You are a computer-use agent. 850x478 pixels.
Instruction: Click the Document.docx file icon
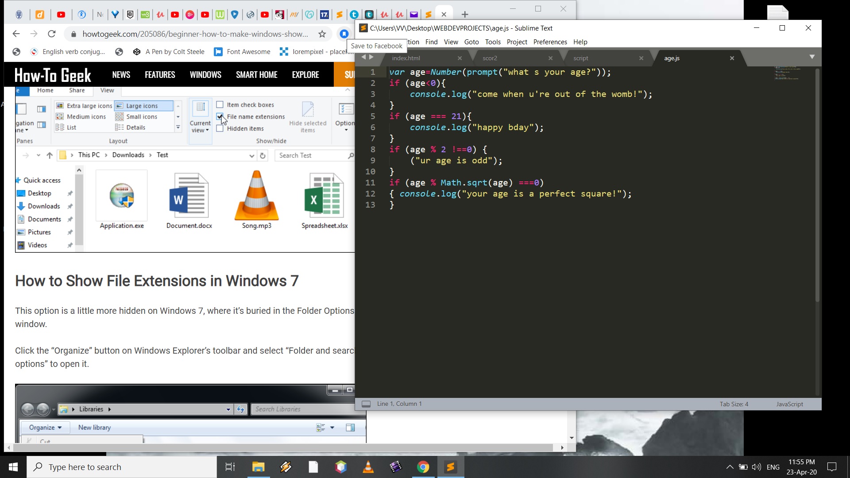(x=189, y=198)
